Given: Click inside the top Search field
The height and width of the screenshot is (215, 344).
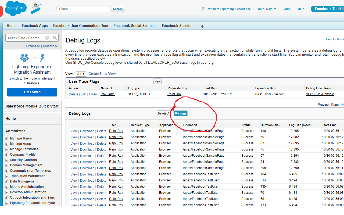Looking at the screenshot, I should pyautogui.click(x=83, y=9).
